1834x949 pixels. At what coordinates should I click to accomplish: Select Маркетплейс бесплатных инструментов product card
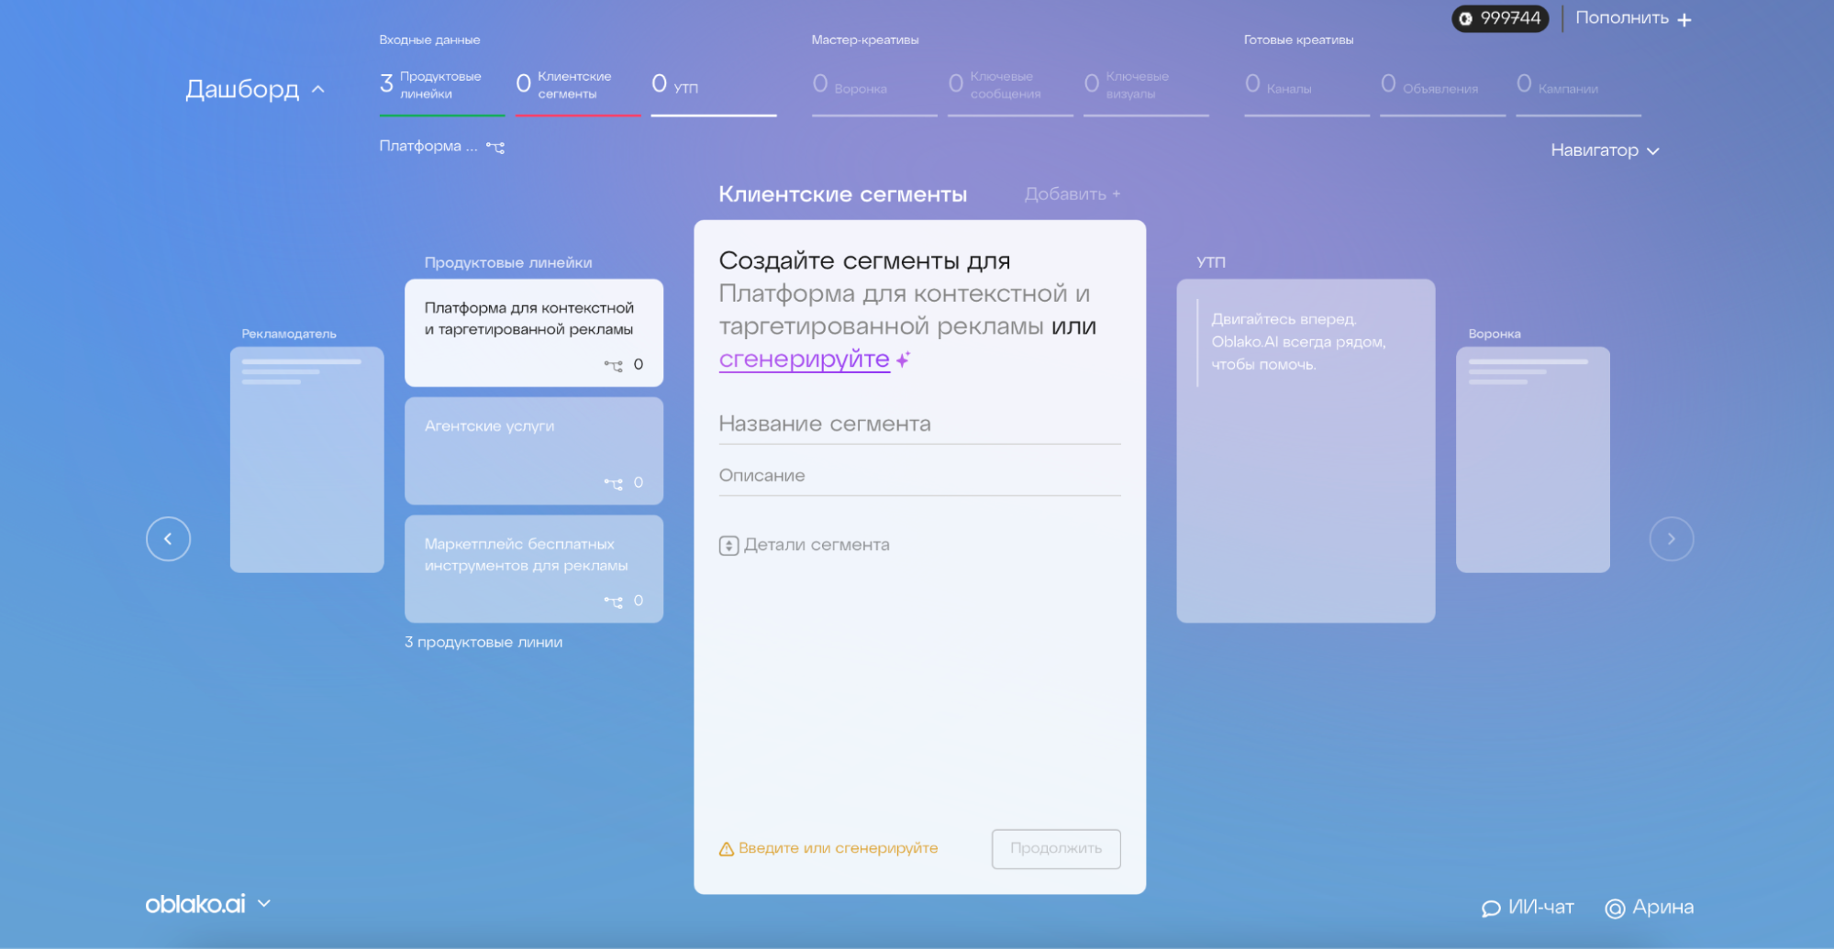click(533, 568)
